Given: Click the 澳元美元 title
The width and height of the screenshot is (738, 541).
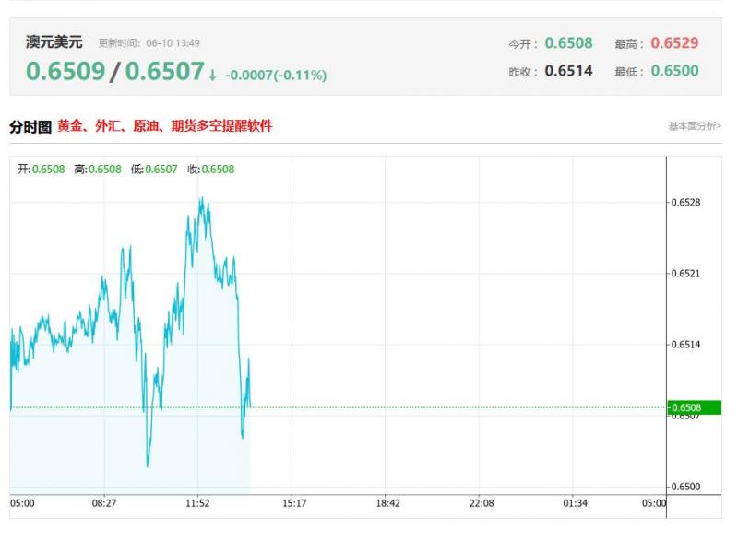Looking at the screenshot, I should 54,42.
